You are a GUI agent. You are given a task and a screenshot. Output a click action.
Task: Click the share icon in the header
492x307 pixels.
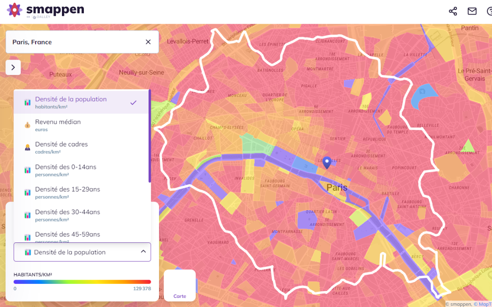[452, 11]
